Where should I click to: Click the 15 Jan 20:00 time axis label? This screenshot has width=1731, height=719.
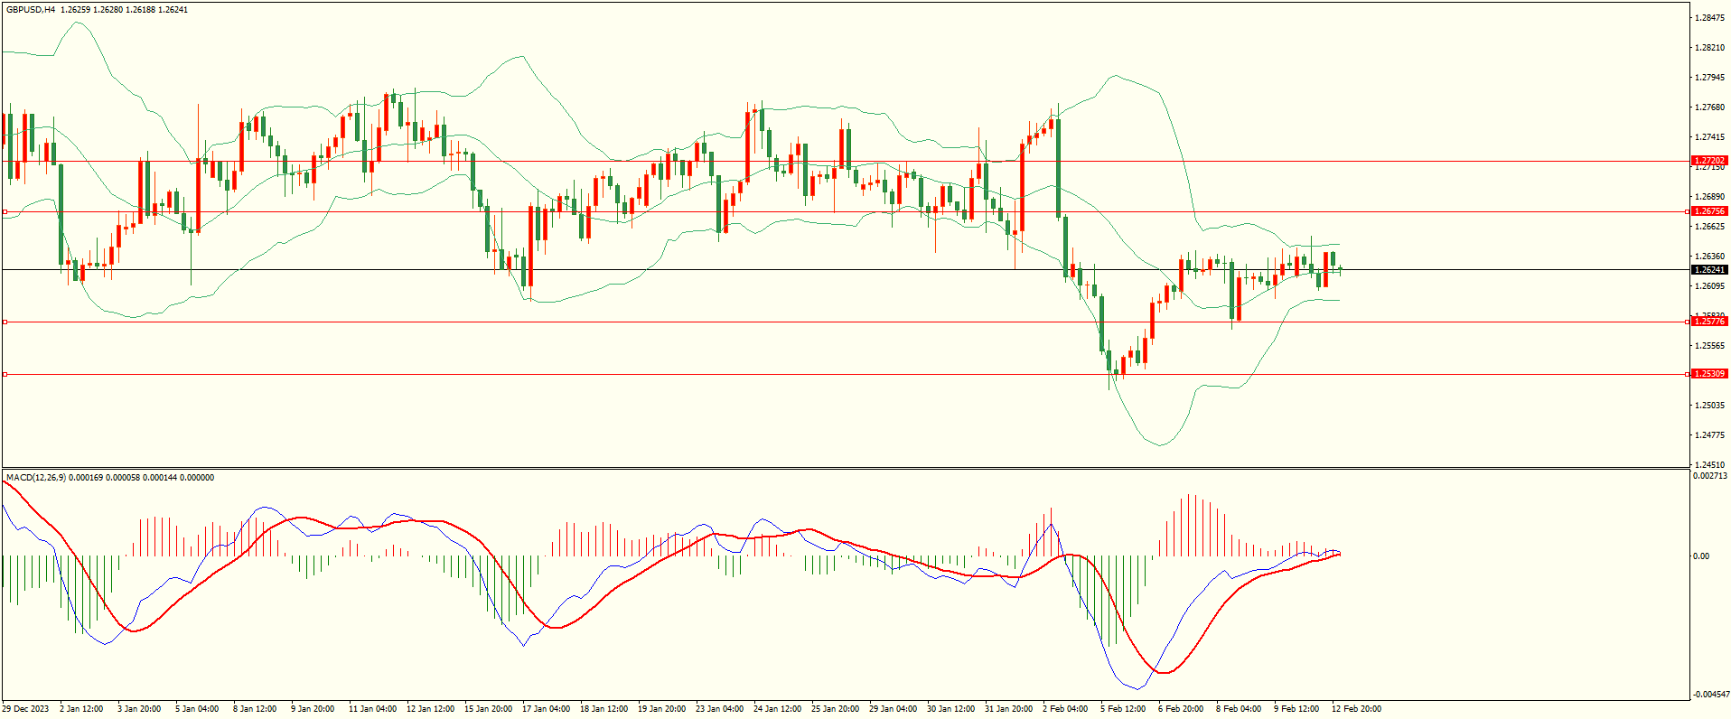[x=488, y=709]
